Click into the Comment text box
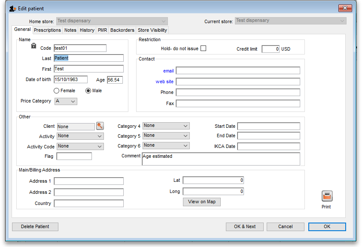Screen dimensions: 362x247 [221, 159]
